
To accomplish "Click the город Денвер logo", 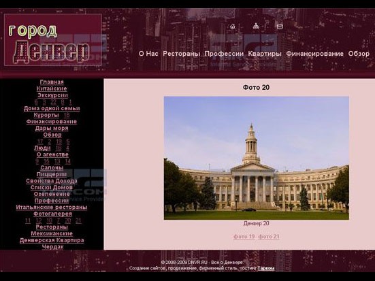I will tap(53, 39).
